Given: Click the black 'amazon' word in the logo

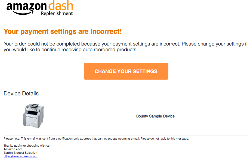Looking at the screenshot, I should point(26,6).
